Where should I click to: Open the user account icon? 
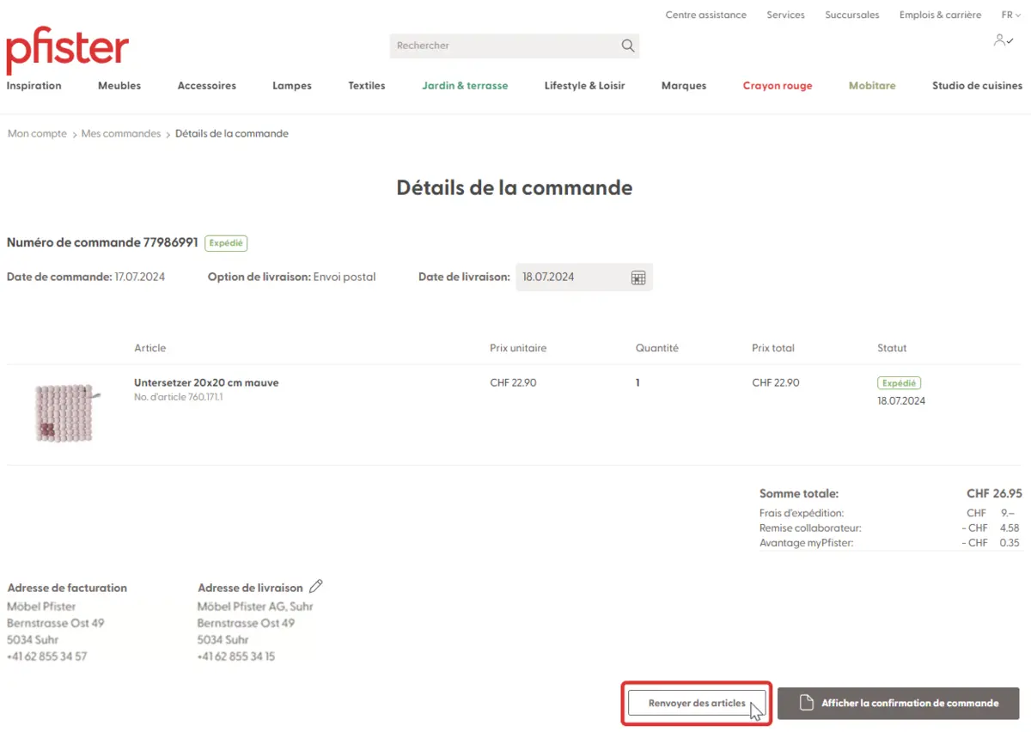[1003, 40]
